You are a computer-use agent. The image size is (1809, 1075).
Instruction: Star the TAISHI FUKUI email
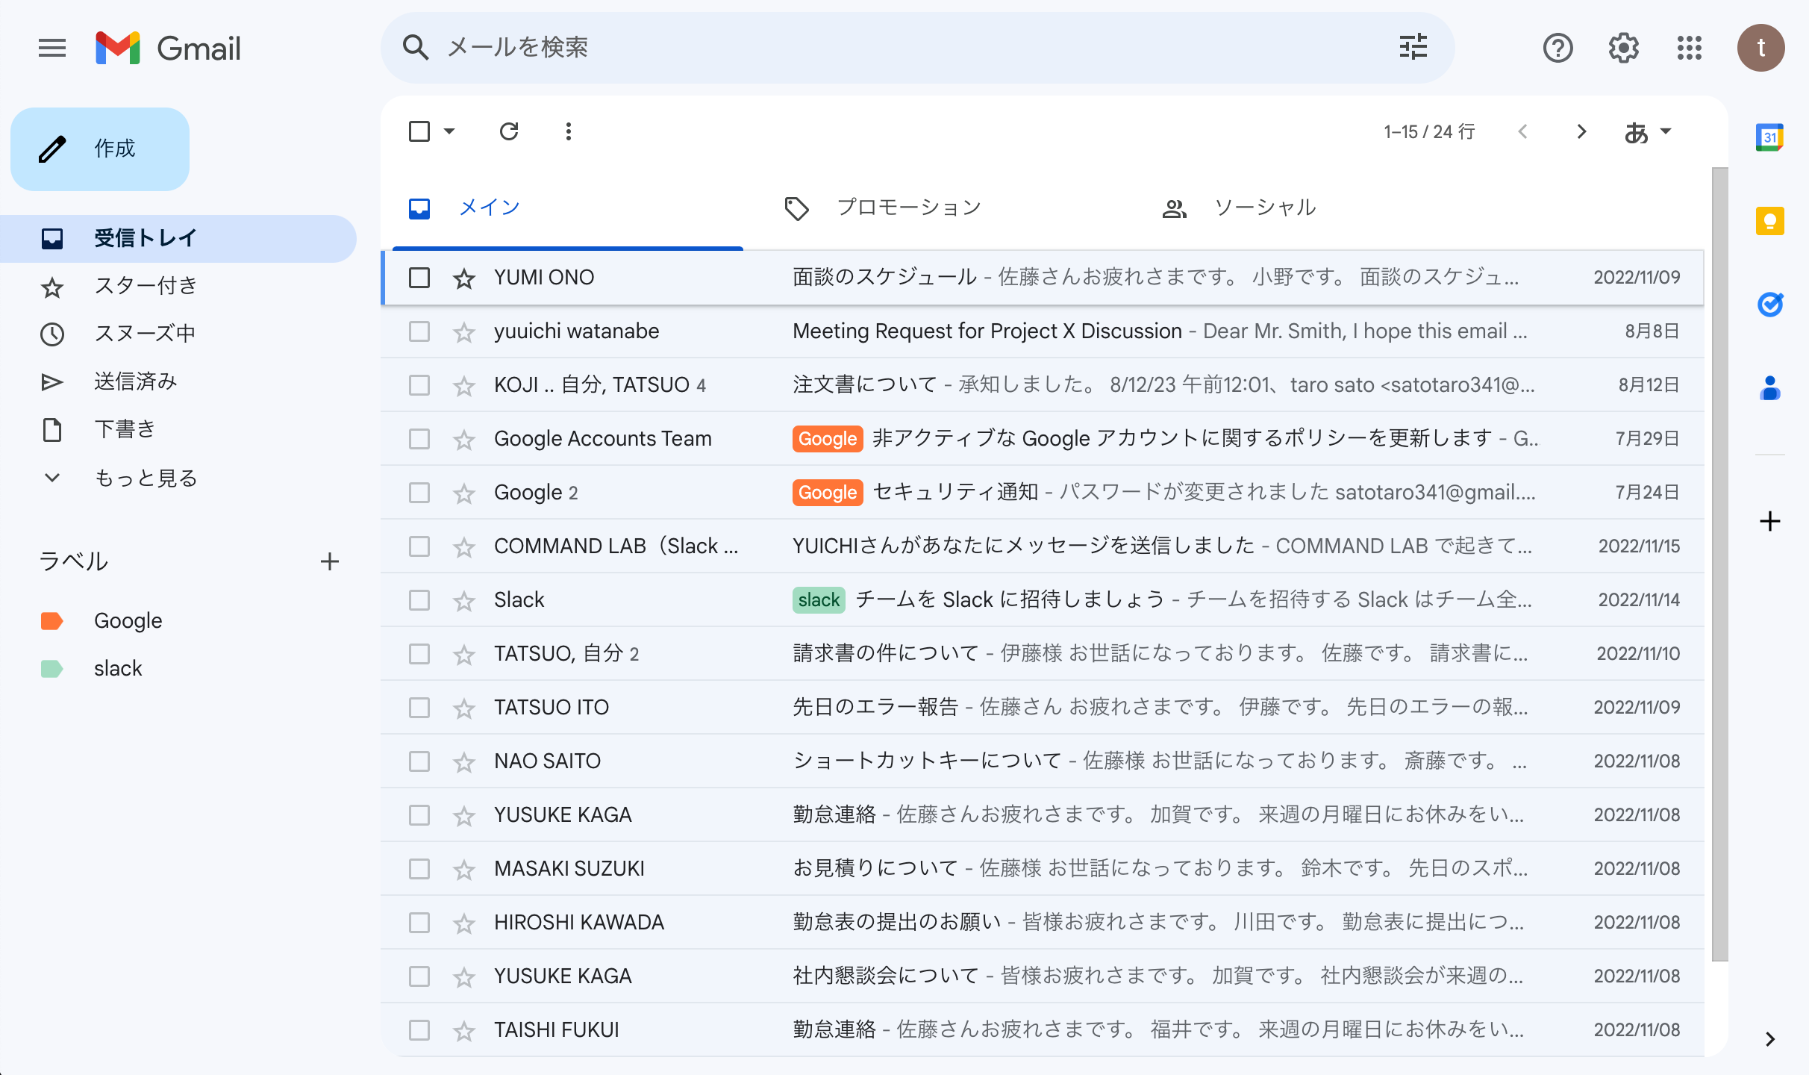coord(464,1031)
